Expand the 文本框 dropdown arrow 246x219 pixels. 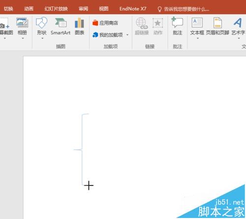(198, 38)
